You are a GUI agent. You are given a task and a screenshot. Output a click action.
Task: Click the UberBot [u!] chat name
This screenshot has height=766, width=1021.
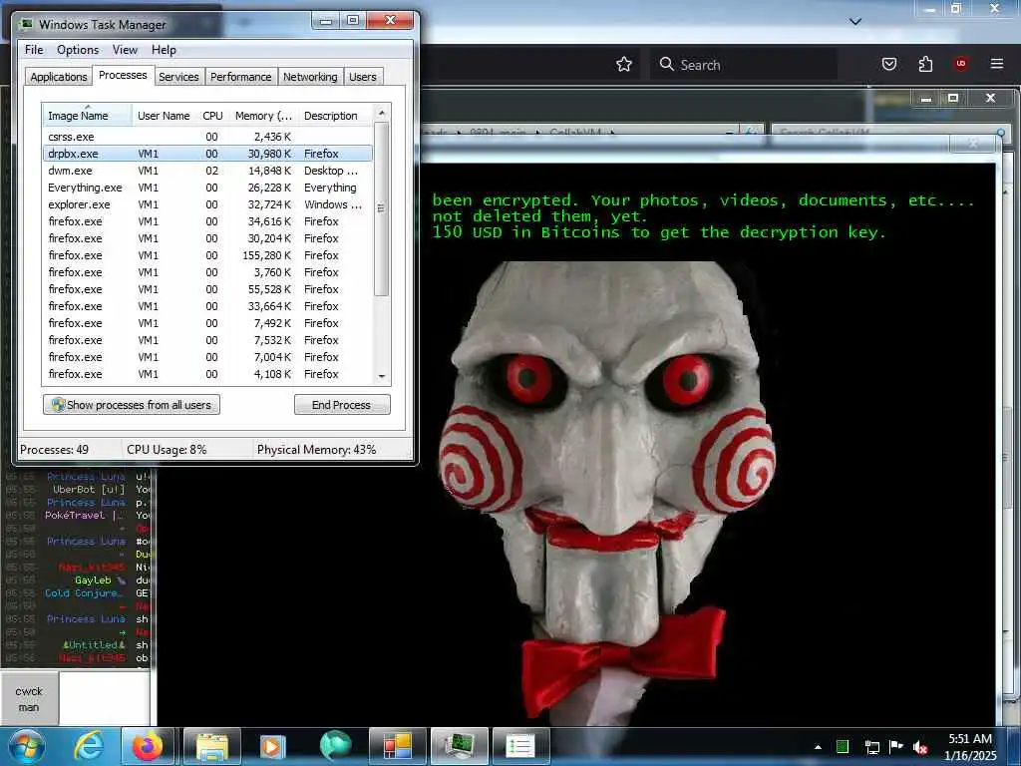pyautogui.click(x=89, y=489)
